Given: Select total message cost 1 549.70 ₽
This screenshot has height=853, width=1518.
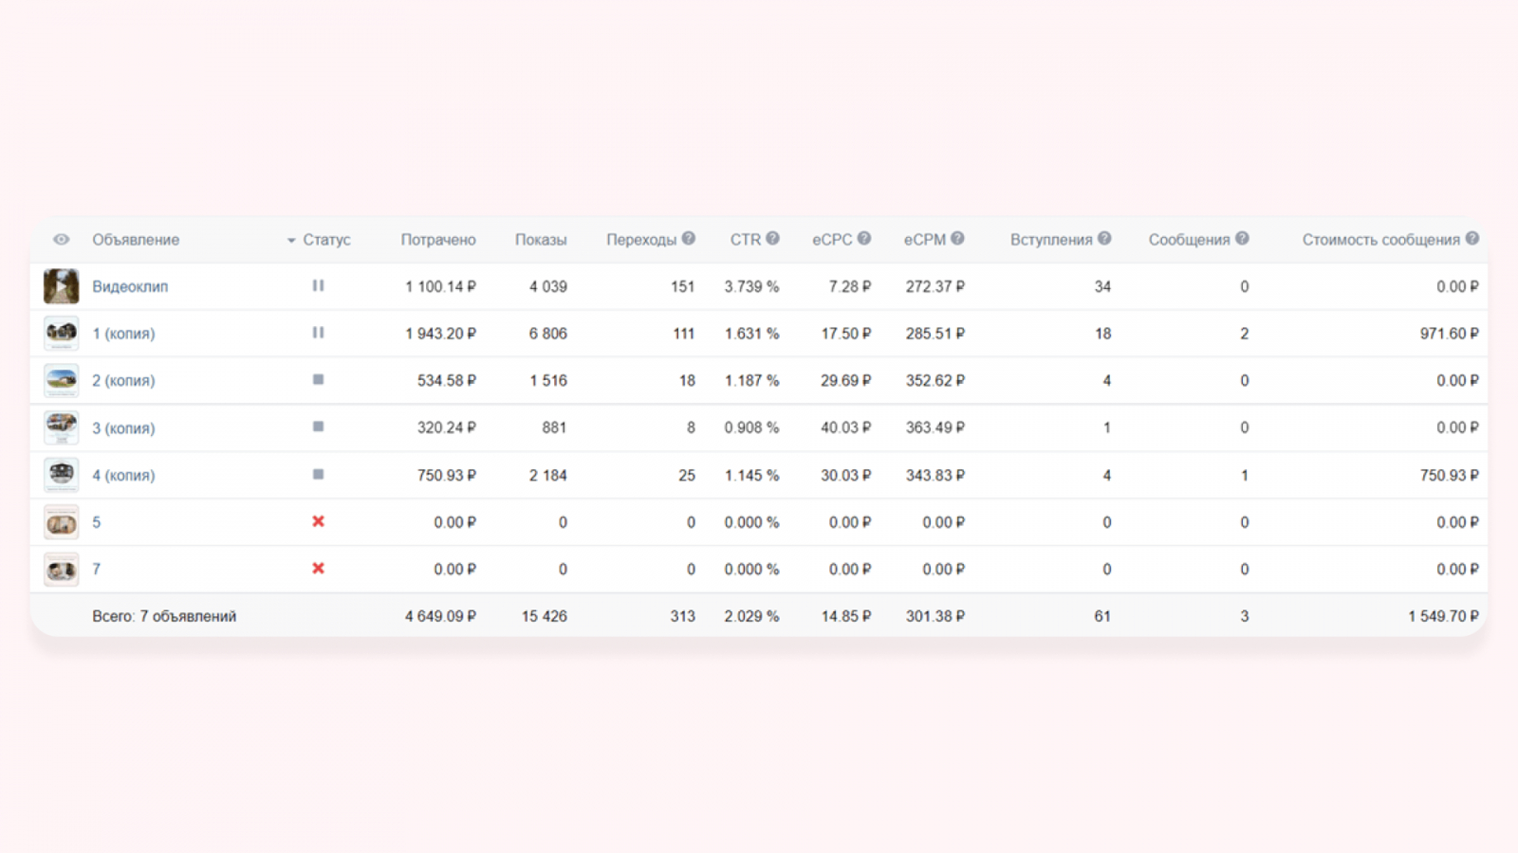Looking at the screenshot, I should pos(1443,616).
